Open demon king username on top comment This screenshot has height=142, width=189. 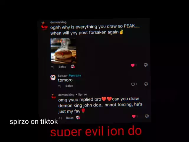pyautogui.click(x=58, y=22)
